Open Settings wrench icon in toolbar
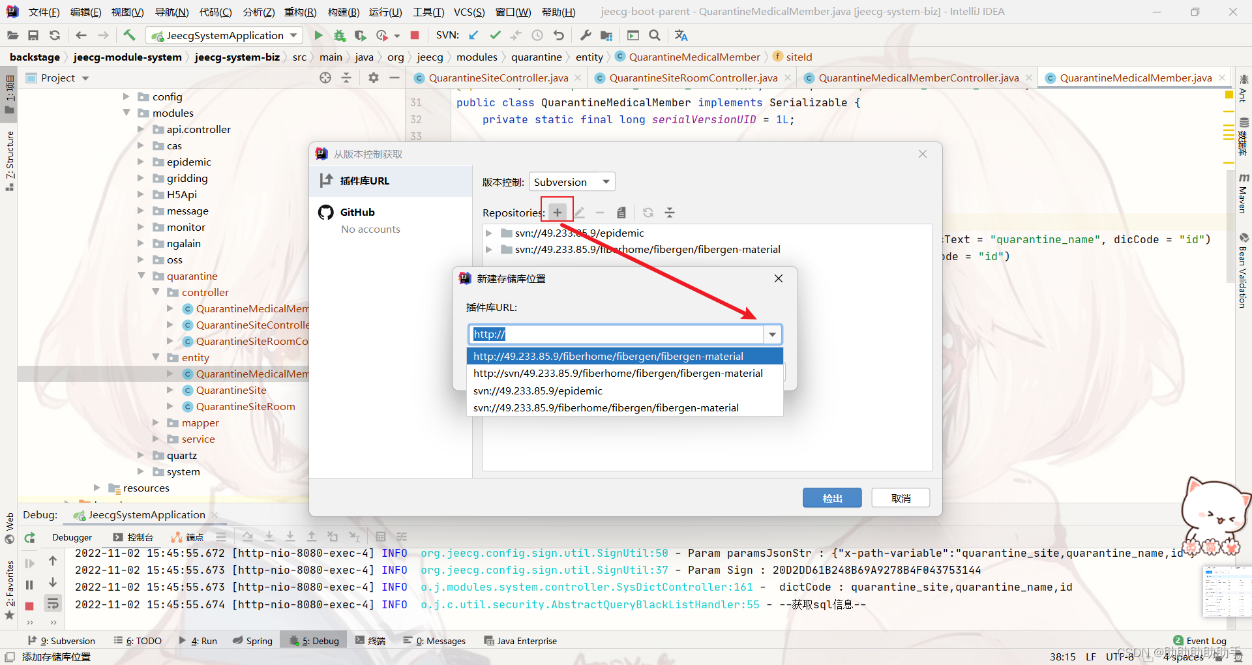Image resolution: width=1252 pixels, height=665 pixels. [586, 35]
